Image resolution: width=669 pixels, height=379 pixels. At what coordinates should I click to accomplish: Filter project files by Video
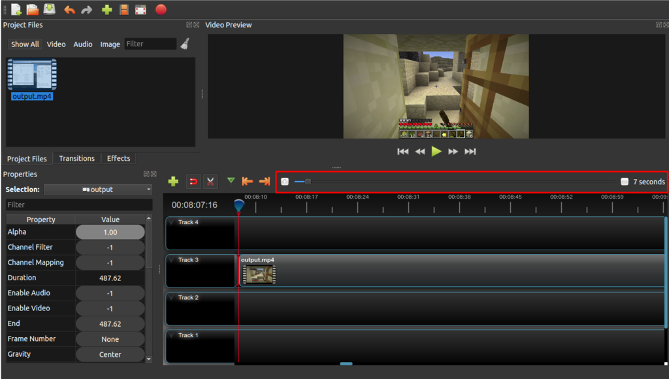tap(56, 44)
